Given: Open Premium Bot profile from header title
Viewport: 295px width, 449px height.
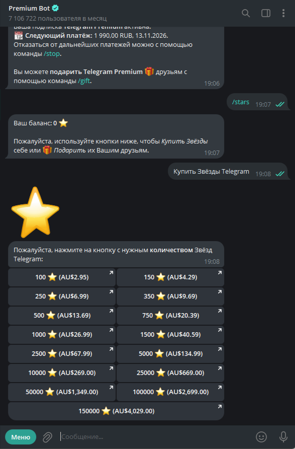Looking at the screenshot, I should 29,9.
